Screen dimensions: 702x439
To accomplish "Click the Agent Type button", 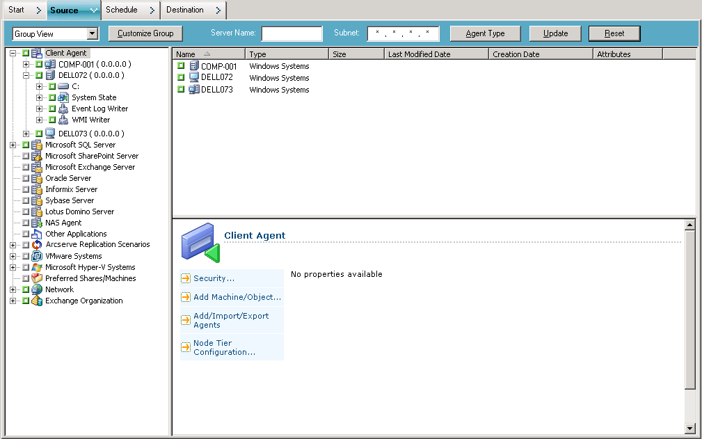I will 486,33.
